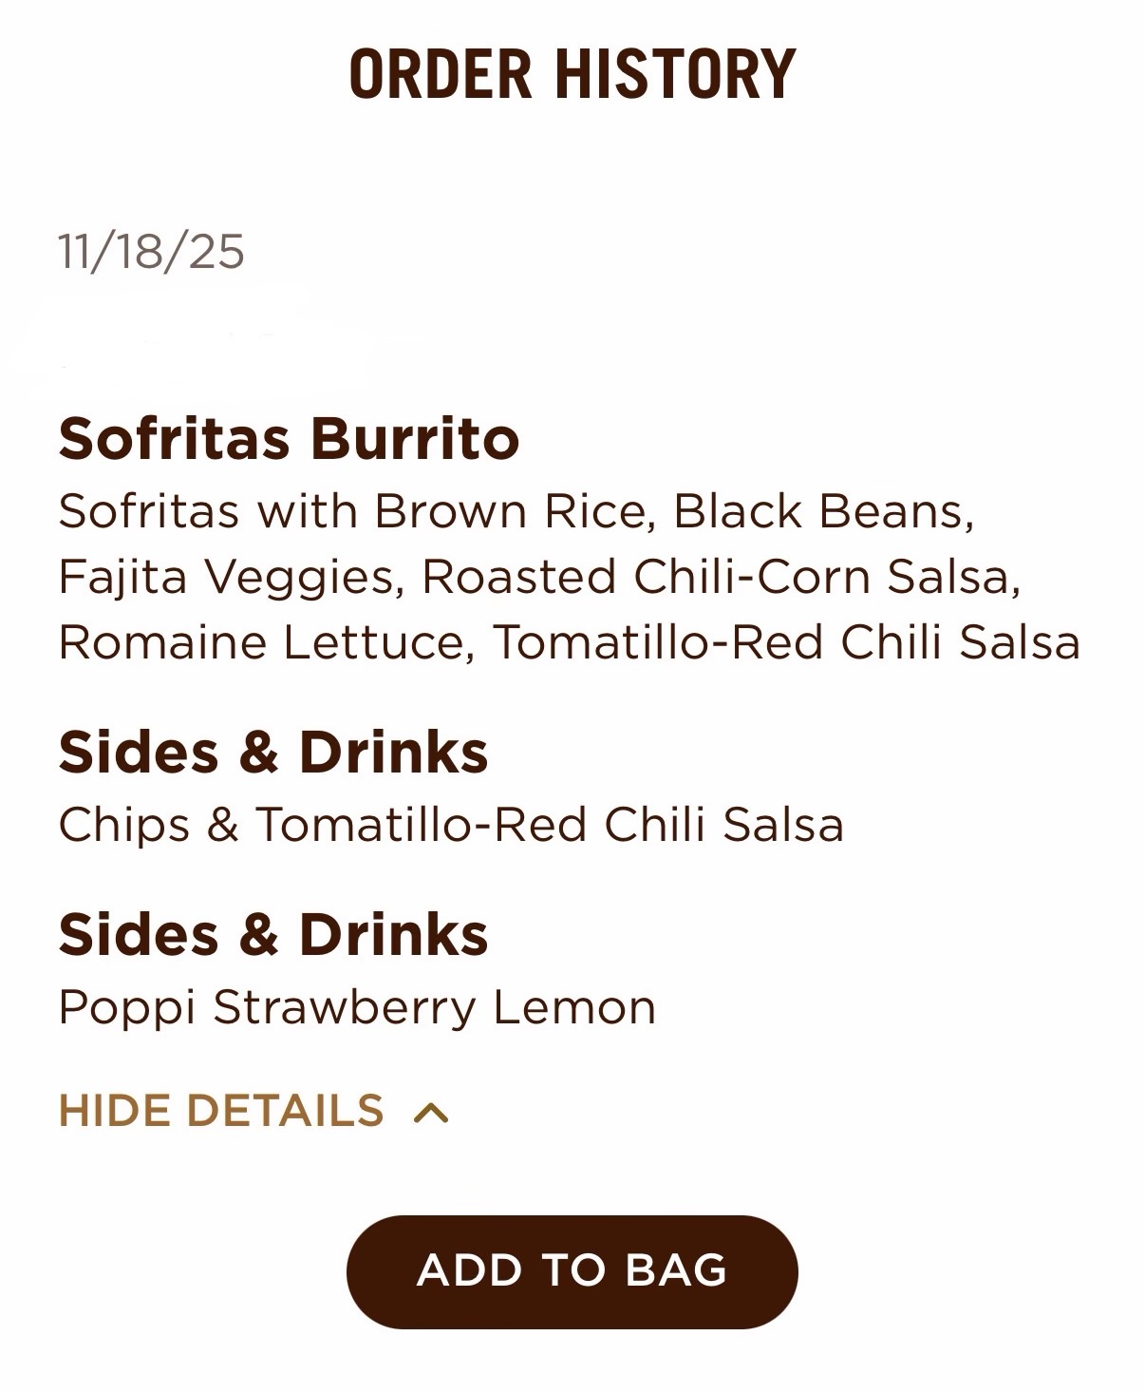This screenshot has height=1393, width=1145.
Task: Click the word BAG on button
Action: coord(676,1270)
